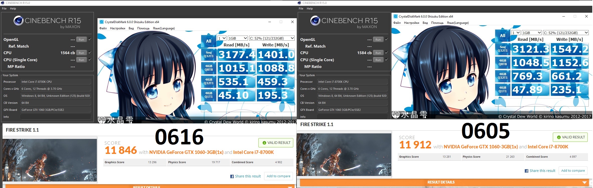Run the CPU (Single Core) test in left Cinebench
This screenshot has width=593, height=188.
pyautogui.click(x=82, y=60)
